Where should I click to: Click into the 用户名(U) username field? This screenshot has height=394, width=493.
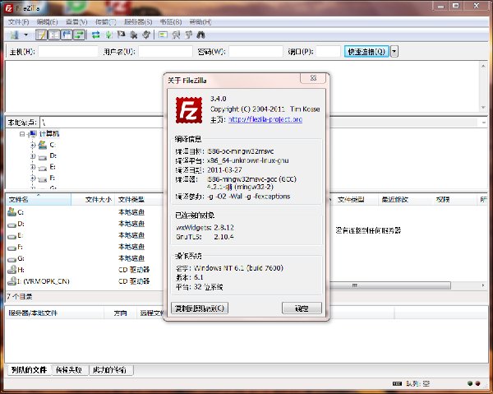(x=165, y=52)
